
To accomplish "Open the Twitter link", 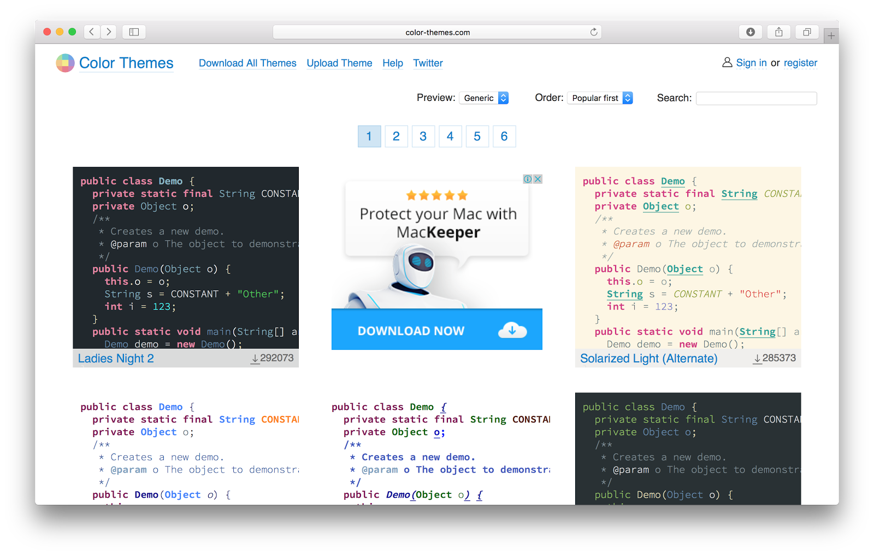I will point(428,63).
